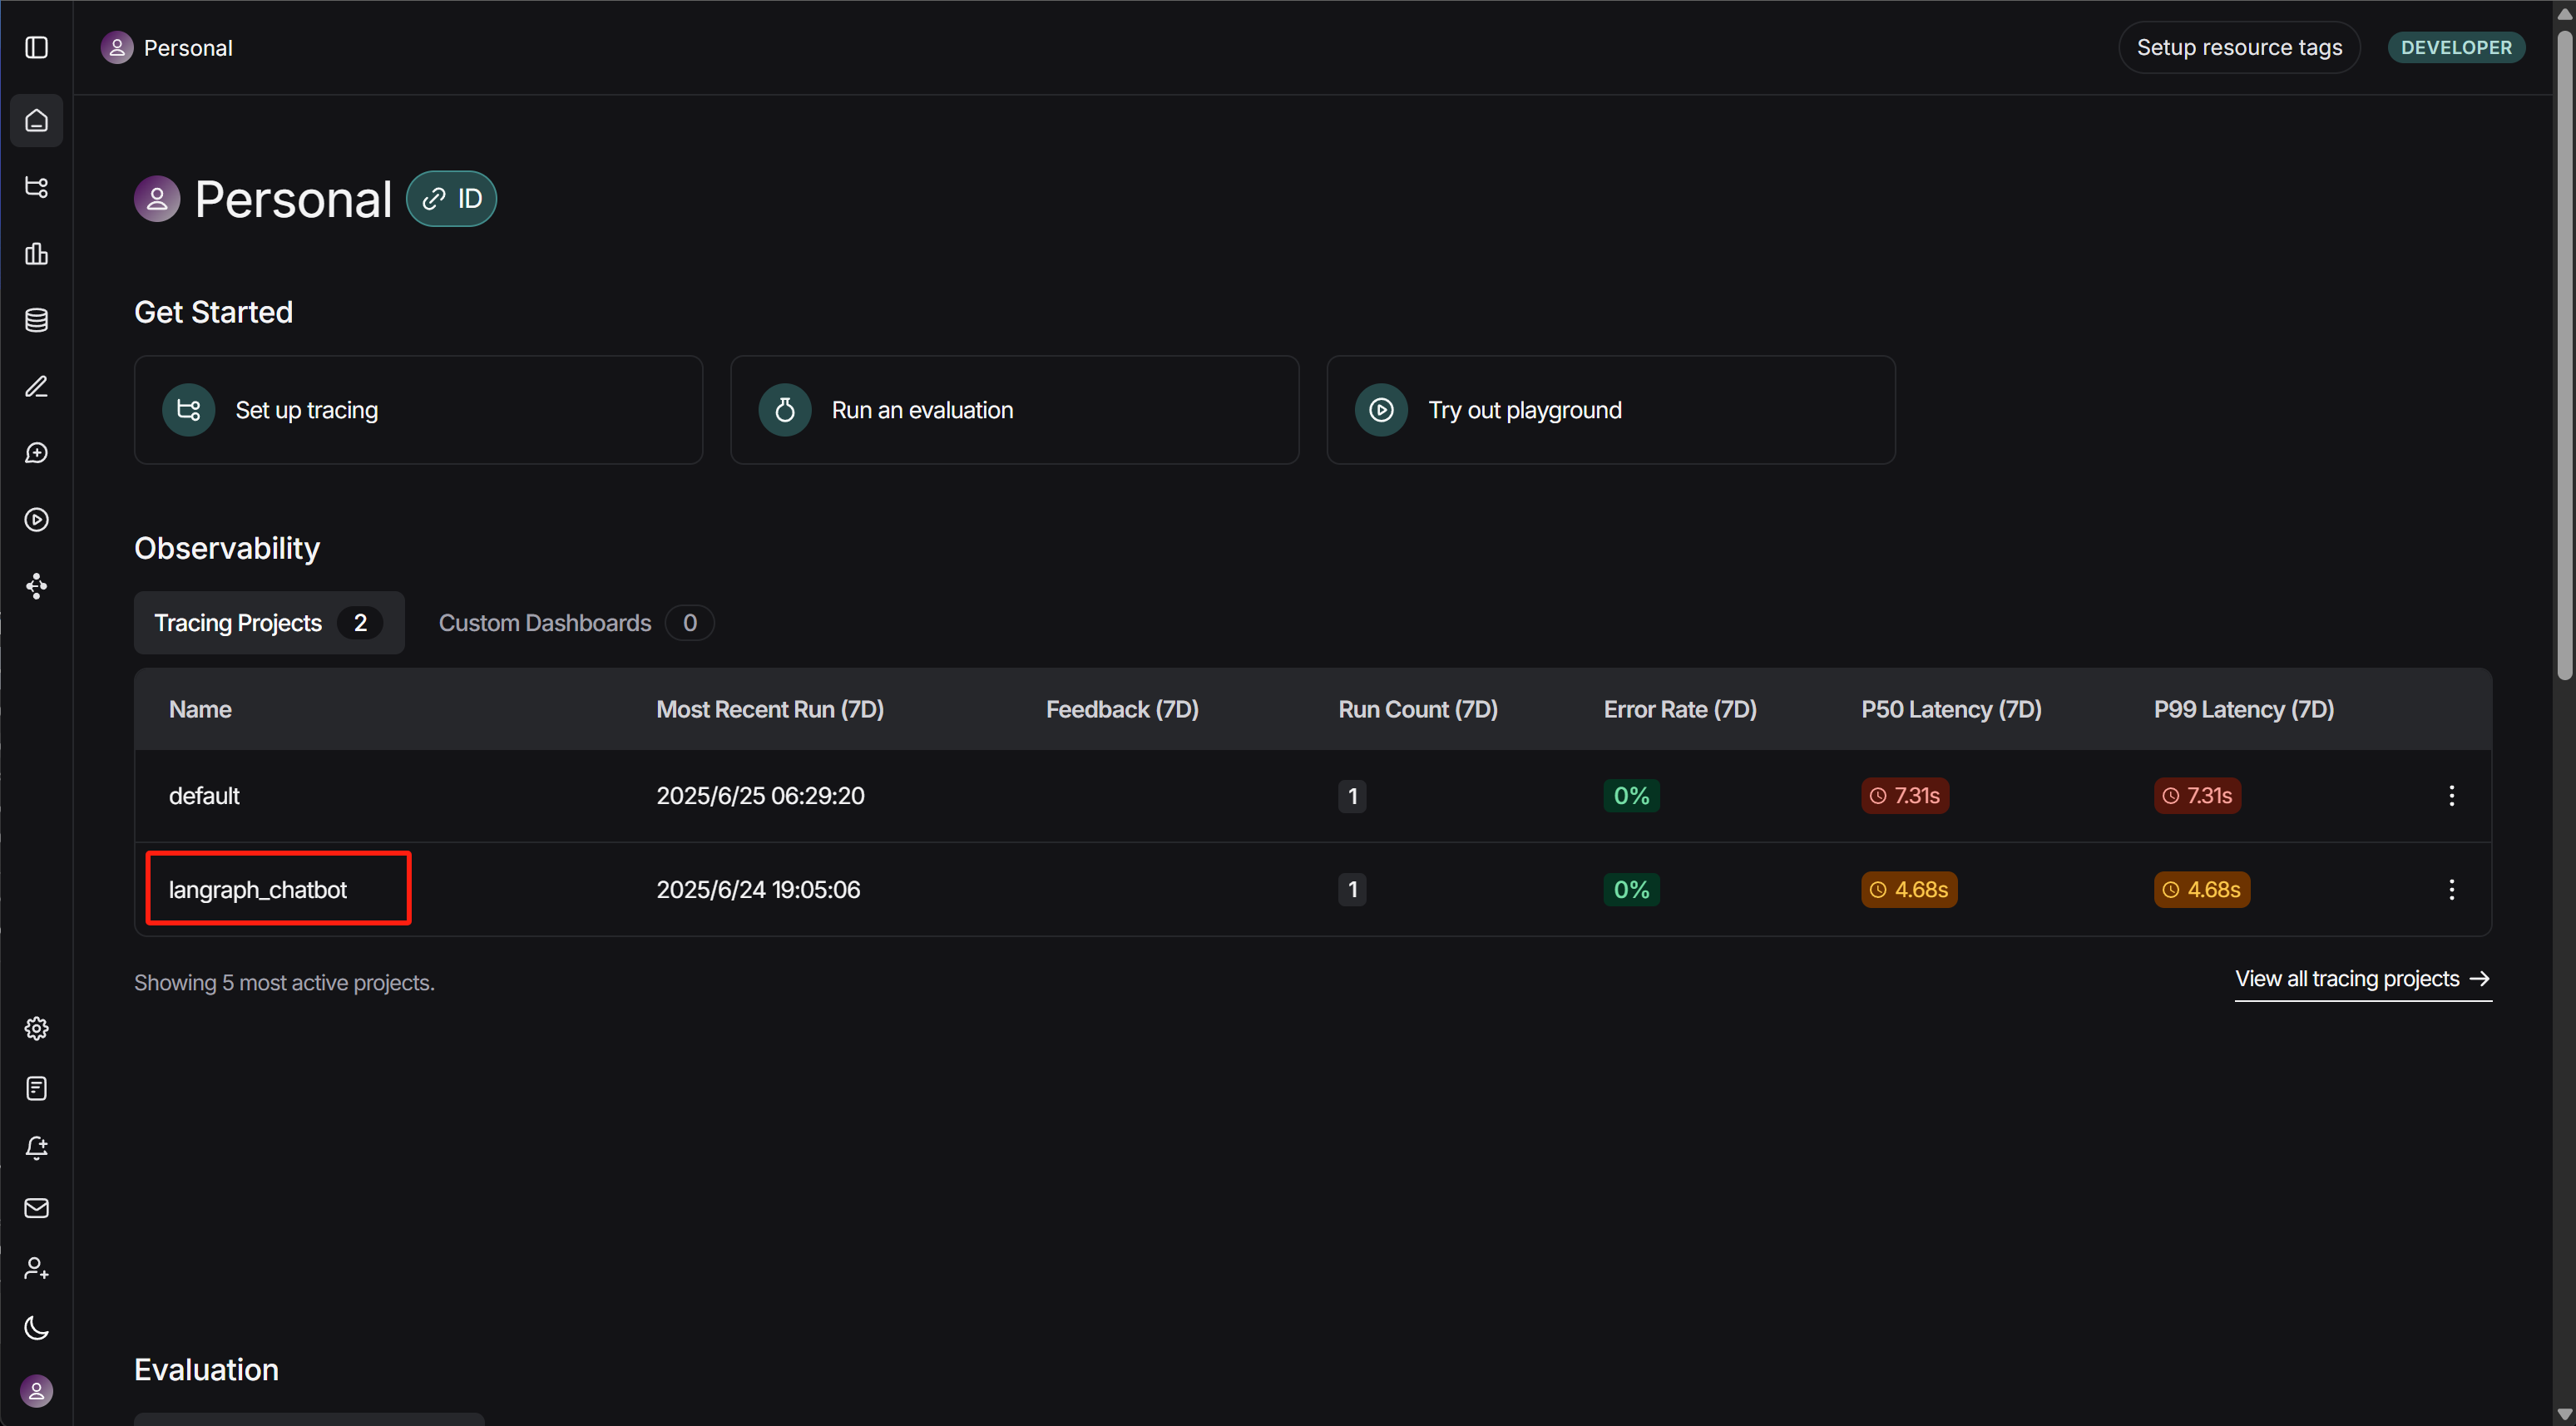Screen dimensions: 2576x1426
Task: Click P99 Latency (7D) column header
Action: tap(2244, 709)
